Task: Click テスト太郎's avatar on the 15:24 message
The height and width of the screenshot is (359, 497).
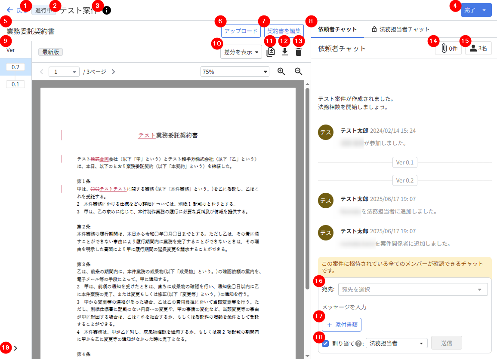Action: 326,132
